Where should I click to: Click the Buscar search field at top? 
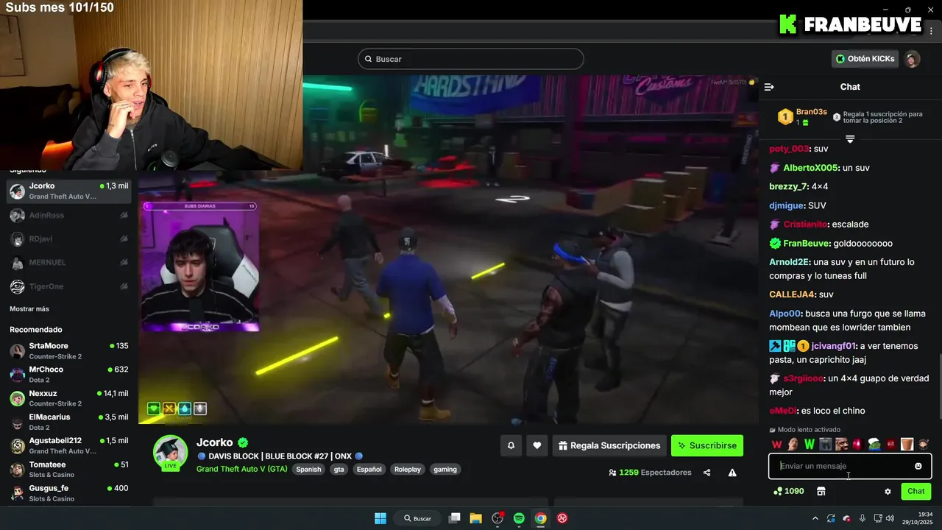click(471, 59)
